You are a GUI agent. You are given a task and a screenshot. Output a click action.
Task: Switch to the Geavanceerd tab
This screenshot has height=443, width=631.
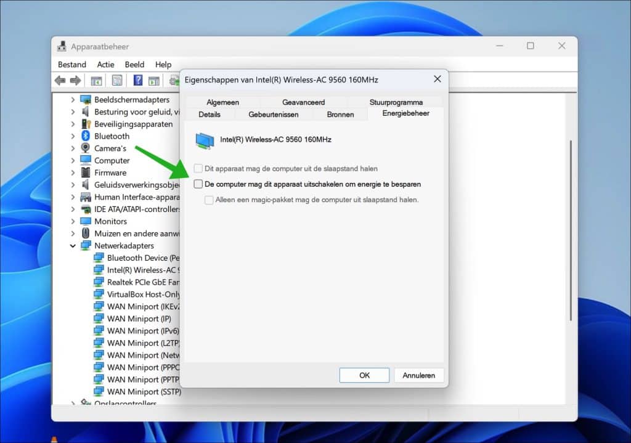(x=303, y=102)
